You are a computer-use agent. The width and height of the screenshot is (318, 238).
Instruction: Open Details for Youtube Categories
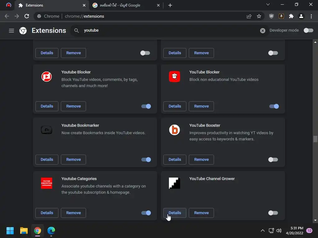47,213
